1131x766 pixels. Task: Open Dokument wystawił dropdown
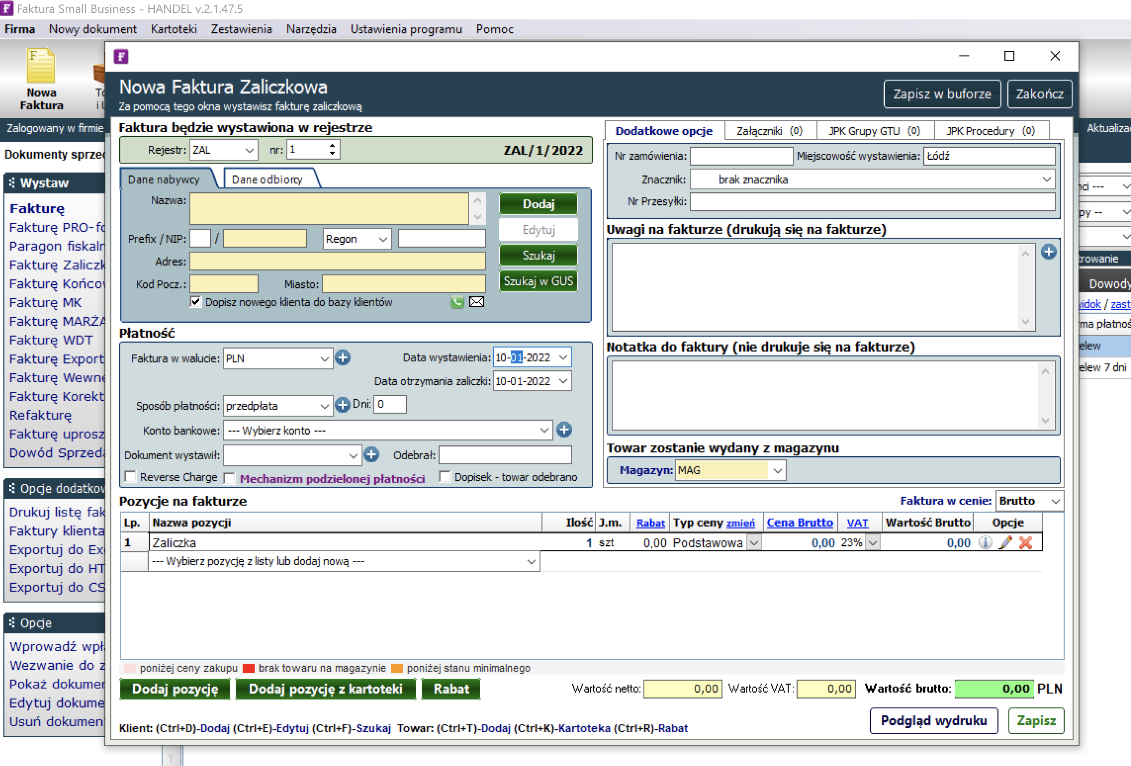click(353, 456)
